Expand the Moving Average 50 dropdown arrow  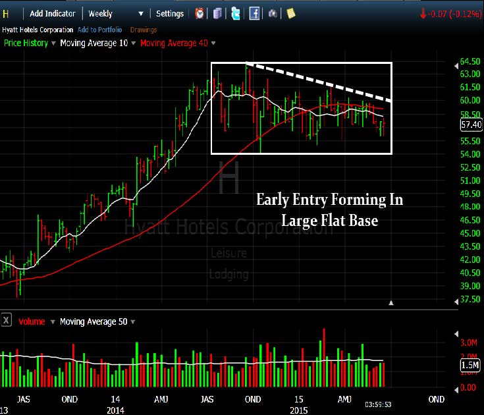click(133, 321)
